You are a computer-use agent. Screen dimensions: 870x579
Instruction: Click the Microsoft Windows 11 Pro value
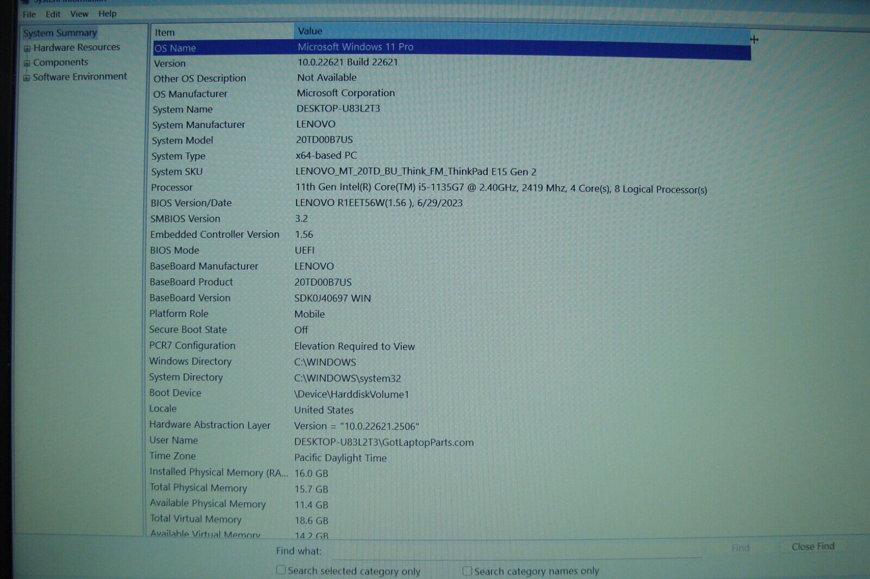tap(356, 47)
